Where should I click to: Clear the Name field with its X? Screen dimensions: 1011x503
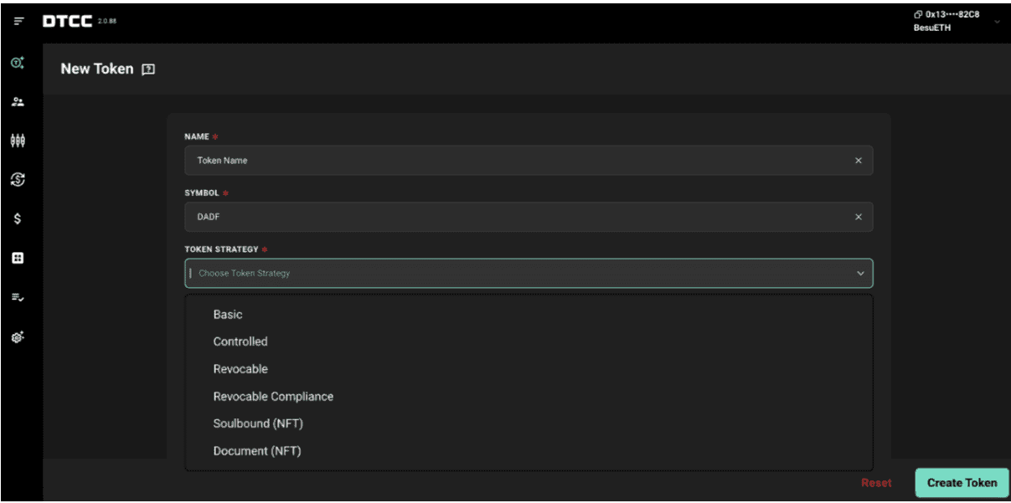point(858,161)
